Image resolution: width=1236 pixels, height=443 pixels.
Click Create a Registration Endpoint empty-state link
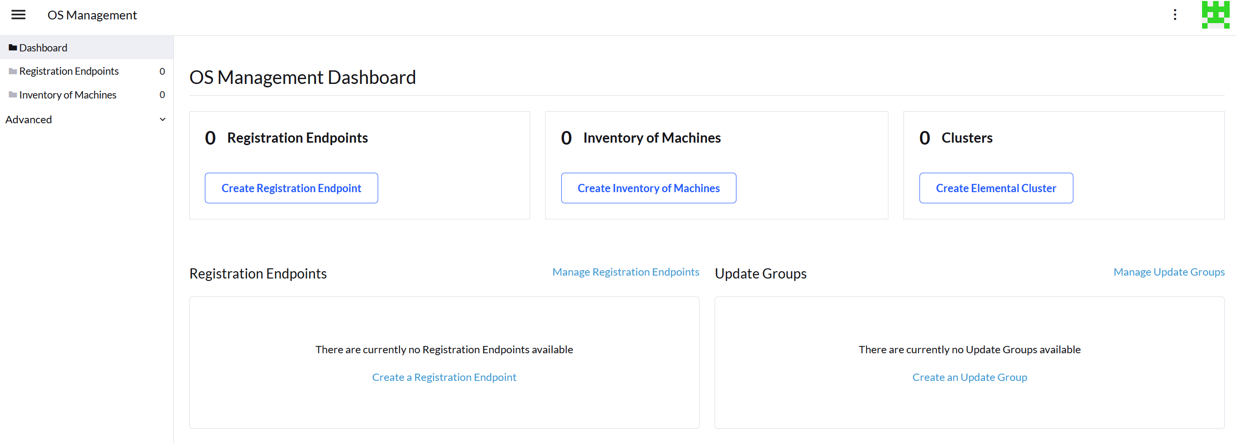(444, 377)
